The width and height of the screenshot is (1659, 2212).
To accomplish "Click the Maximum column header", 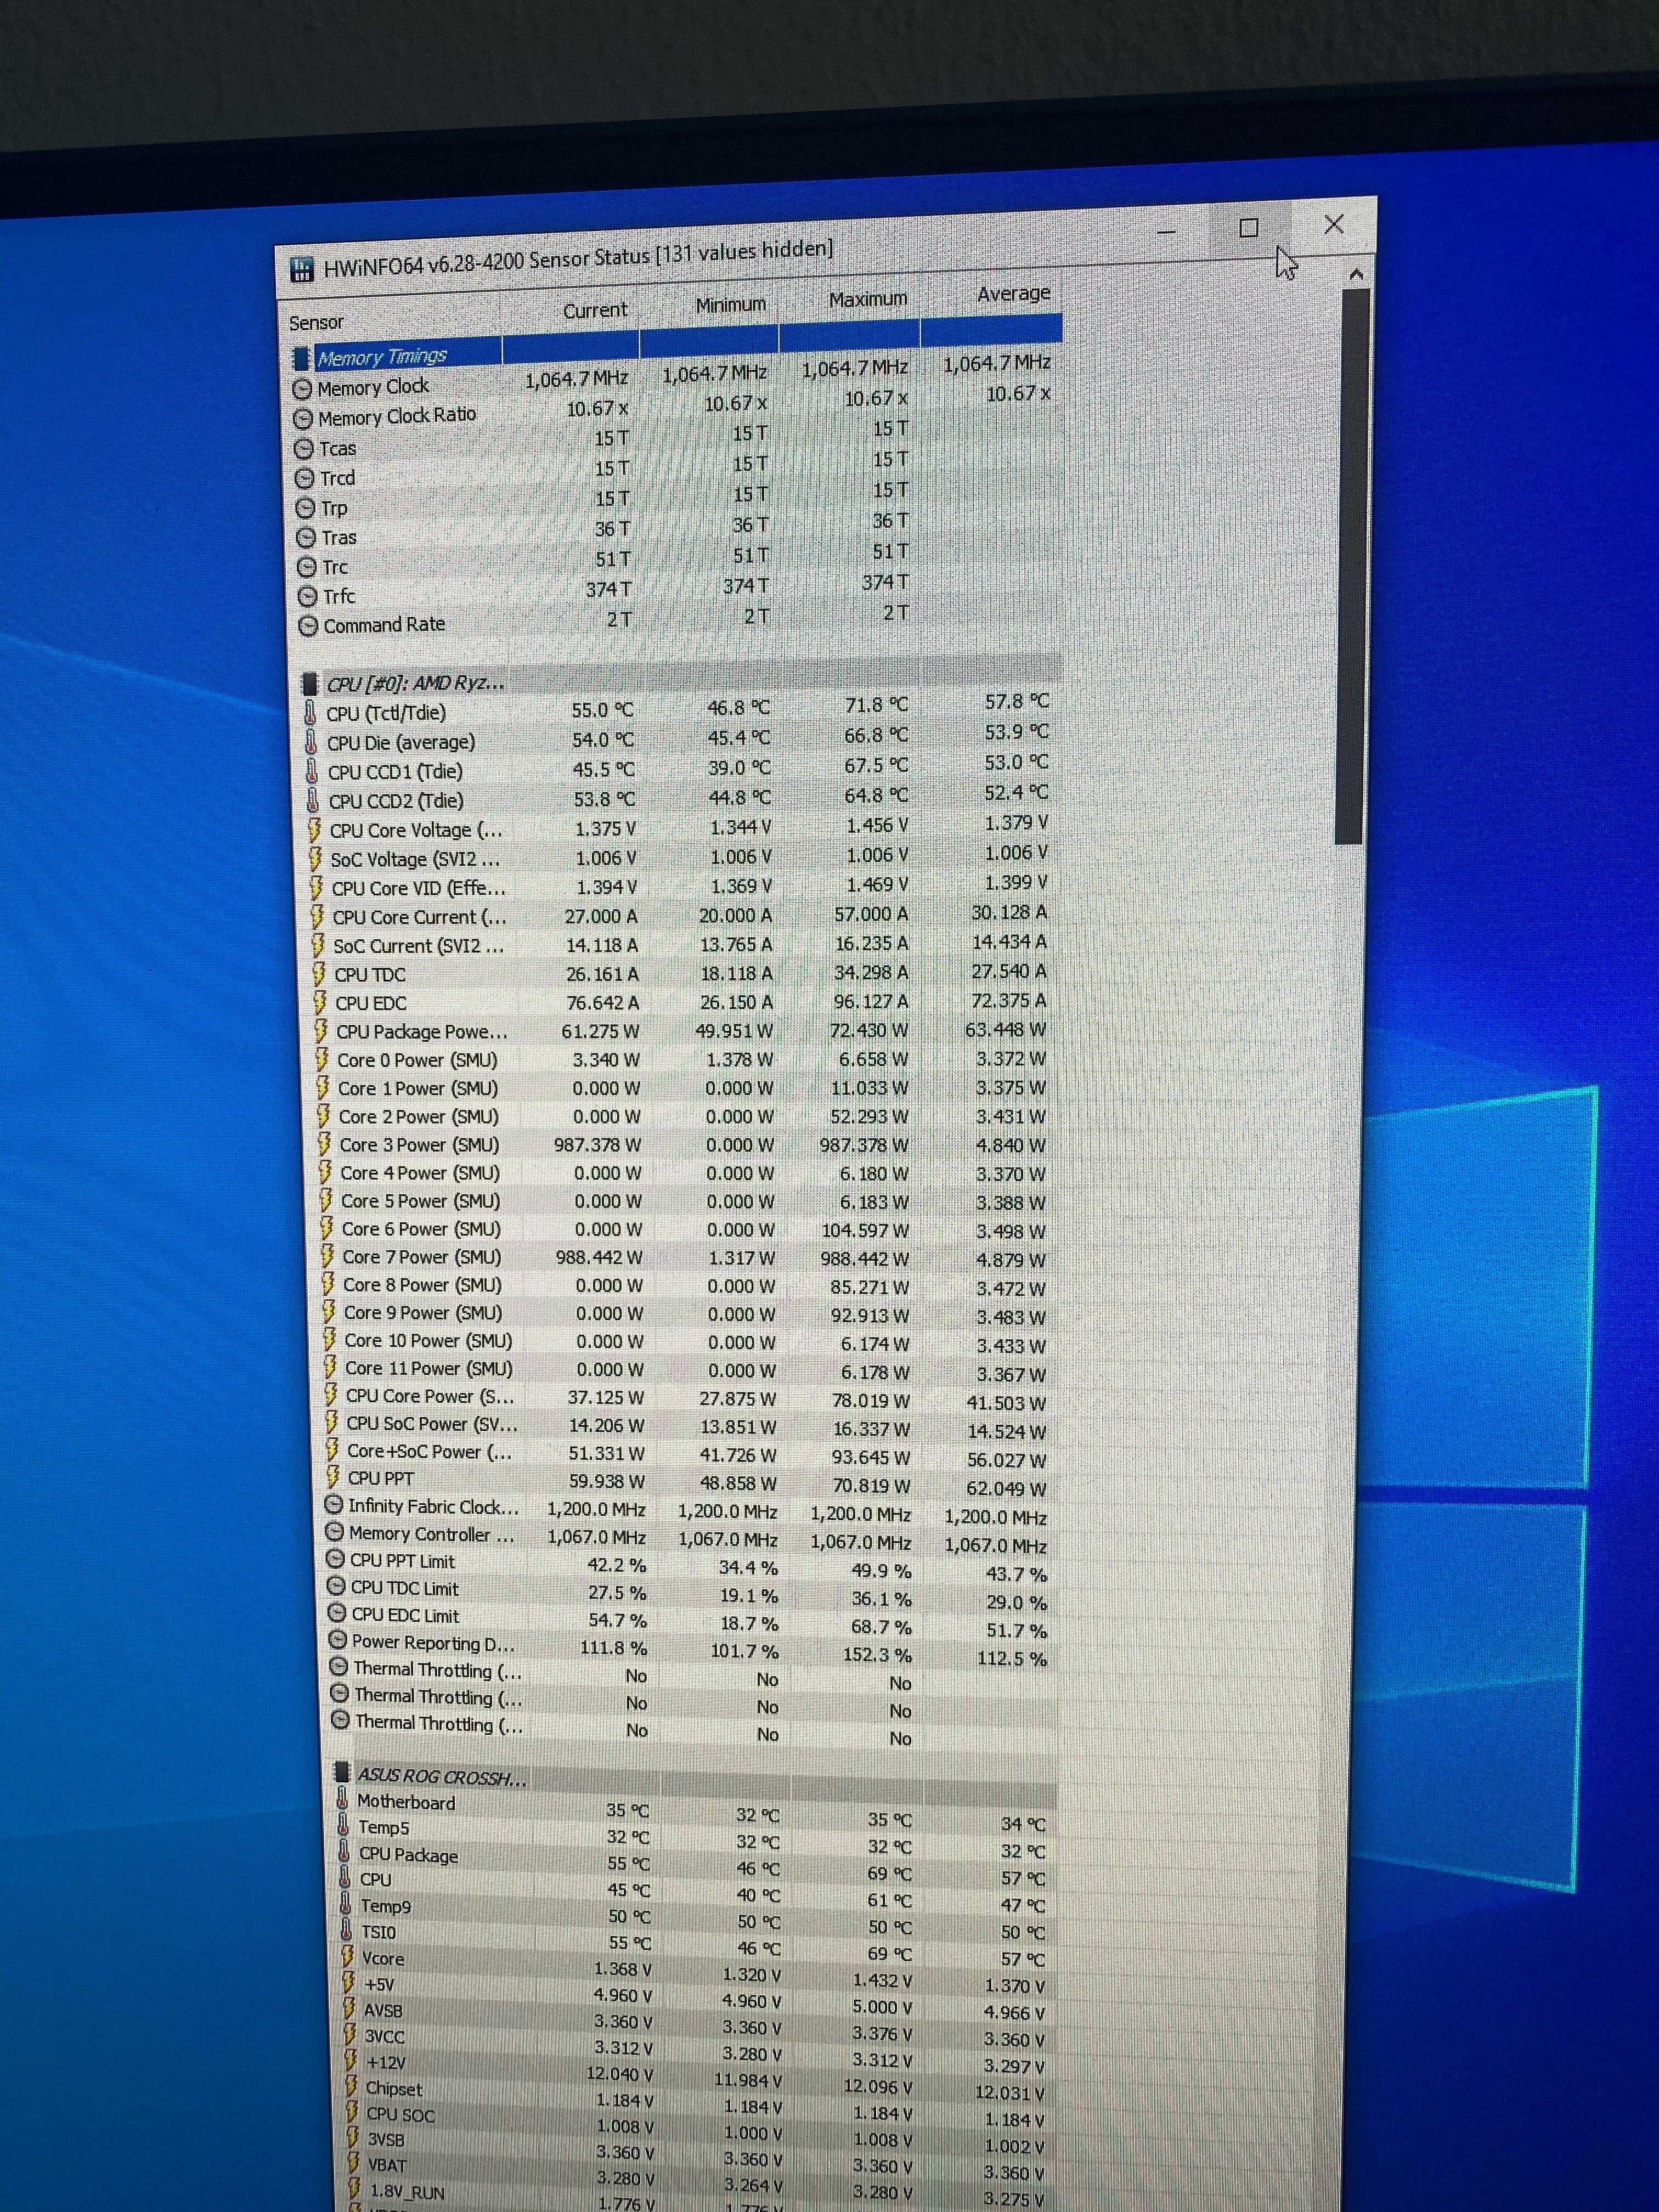I will pyautogui.click(x=868, y=299).
